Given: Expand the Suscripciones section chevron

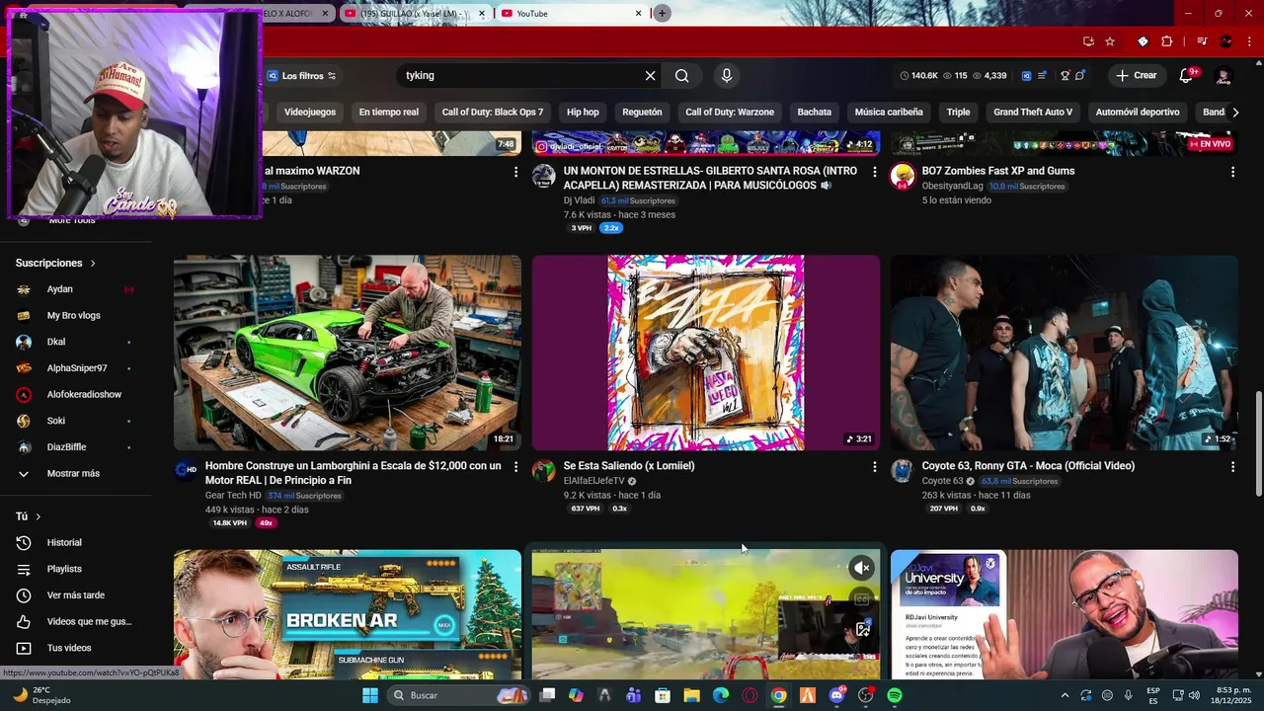Looking at the screenshot, I should (x=93, y=264).
